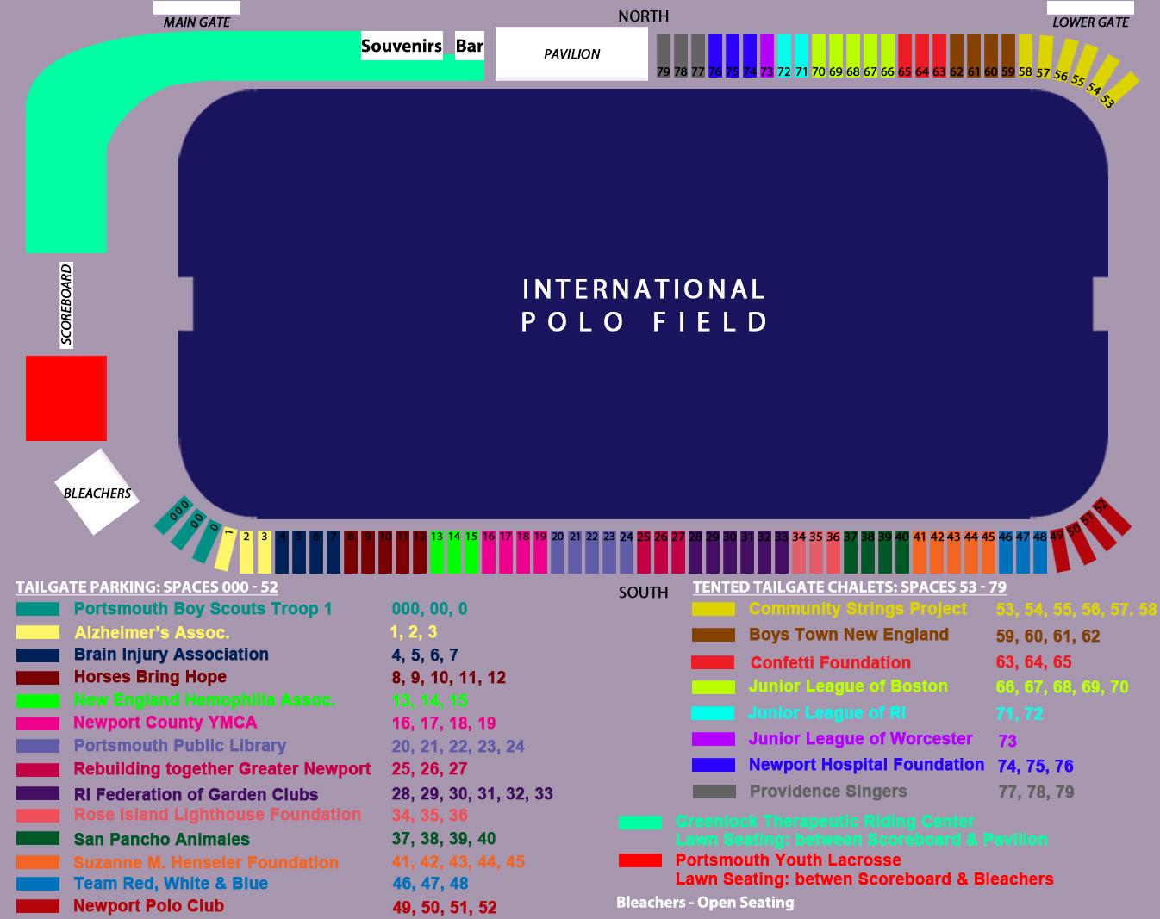The image size is (1160, 919).
Task: Click the Portsmouth Boy Scouts teal legend swatch
Action: pyautogui.click(x=38, y=609)
